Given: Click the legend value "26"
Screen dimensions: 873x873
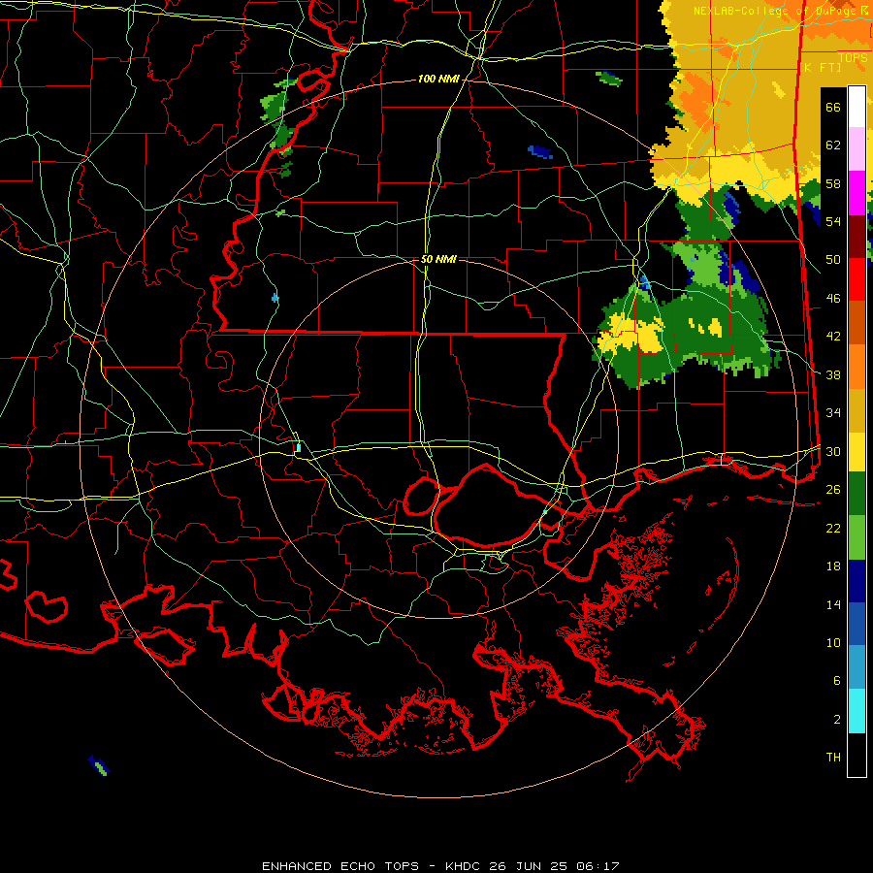Looking at the screenshot, I should [833, 490].
